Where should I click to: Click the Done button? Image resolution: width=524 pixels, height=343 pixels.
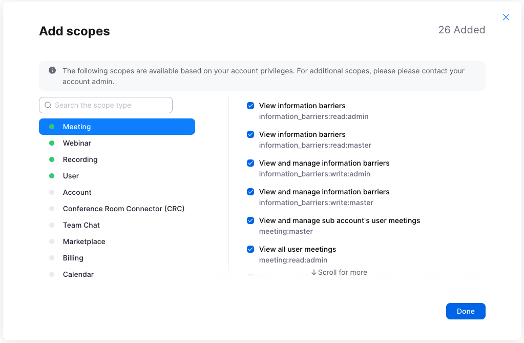pyautogui.click(x=466, y=311)
